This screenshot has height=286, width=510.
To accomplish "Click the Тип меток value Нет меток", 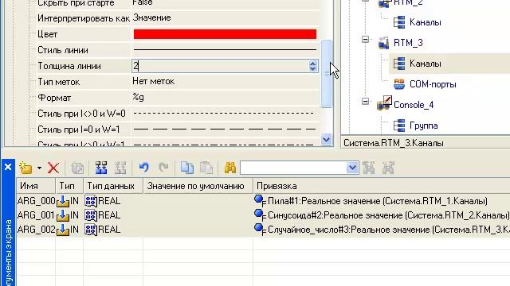I will [x=153, y=81].
